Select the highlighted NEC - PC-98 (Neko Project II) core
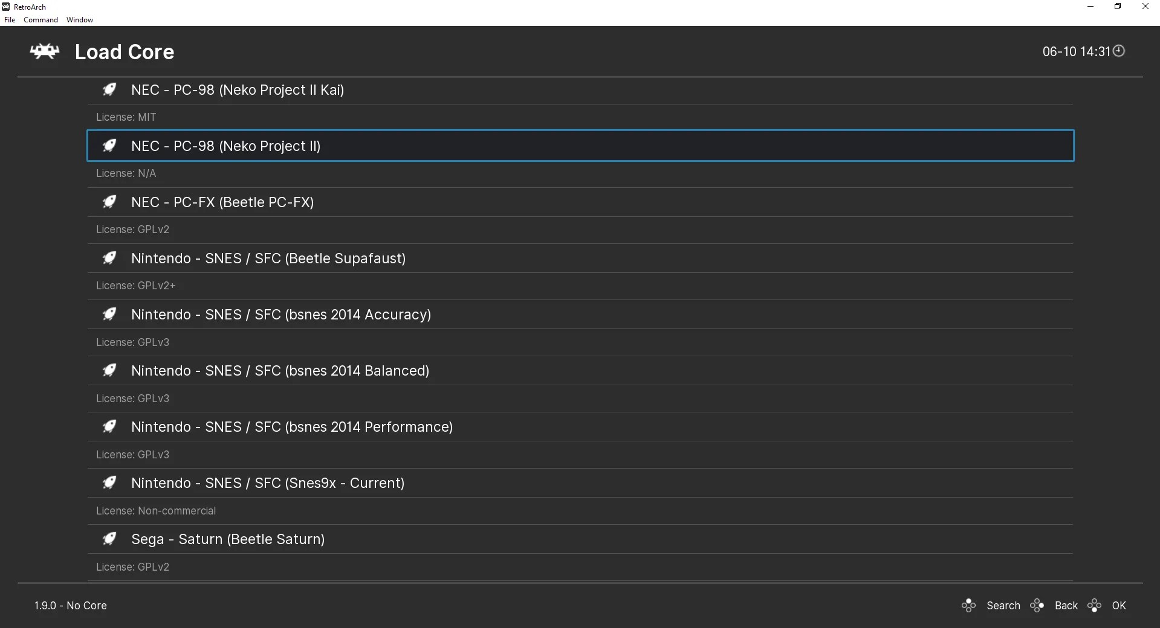Image resolution: width=1160 pixels, height=628 pixels. (580, 146)
